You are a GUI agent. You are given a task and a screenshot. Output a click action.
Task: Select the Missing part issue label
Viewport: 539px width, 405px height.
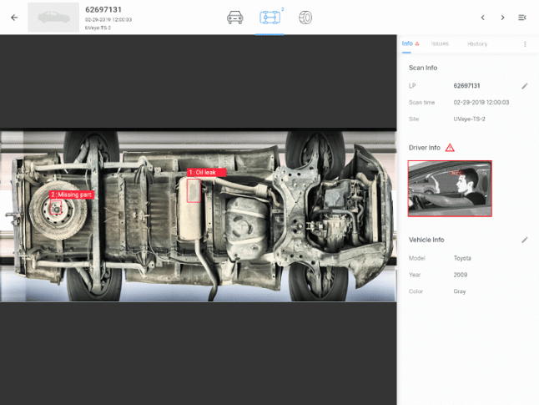pos(72,195)
